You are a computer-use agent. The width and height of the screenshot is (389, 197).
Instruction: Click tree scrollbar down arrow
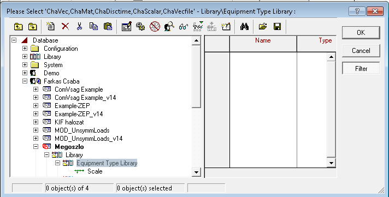click(196, 172)
